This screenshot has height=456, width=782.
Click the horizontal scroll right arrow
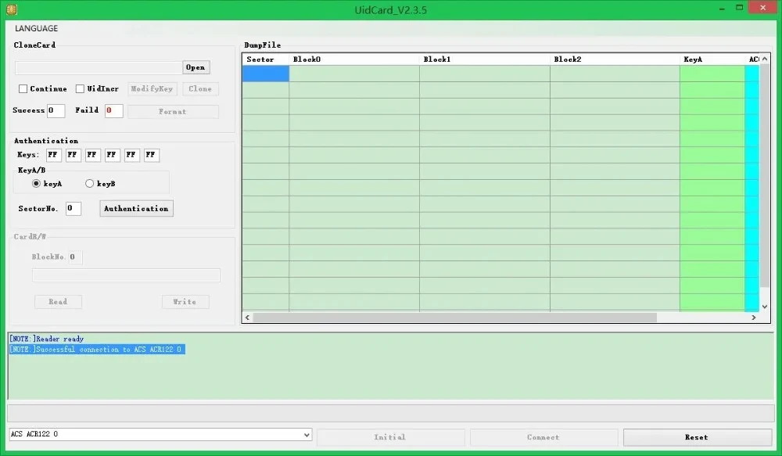coord(754,318)
